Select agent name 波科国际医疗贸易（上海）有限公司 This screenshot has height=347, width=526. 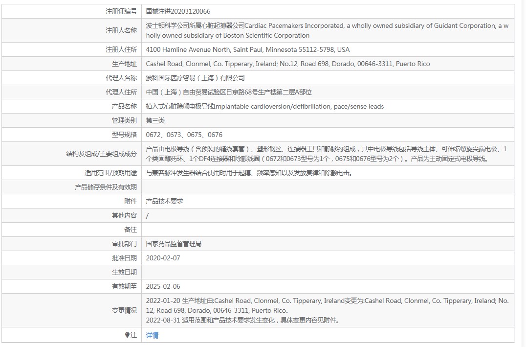pyautogui.click(x=195, y=78)
